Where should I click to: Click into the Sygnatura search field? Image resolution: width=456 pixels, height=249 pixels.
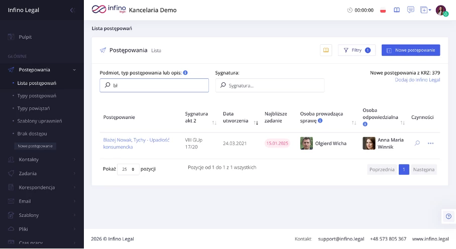pyautogui.click(x=270, y=85)
